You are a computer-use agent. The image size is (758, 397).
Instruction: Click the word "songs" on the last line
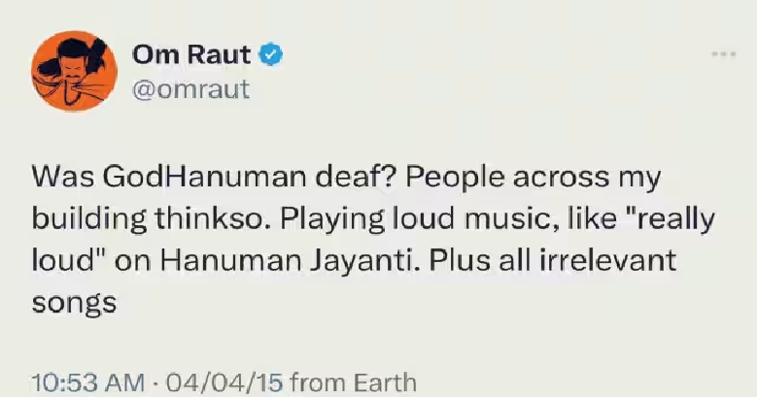click(x=75, y=304)
